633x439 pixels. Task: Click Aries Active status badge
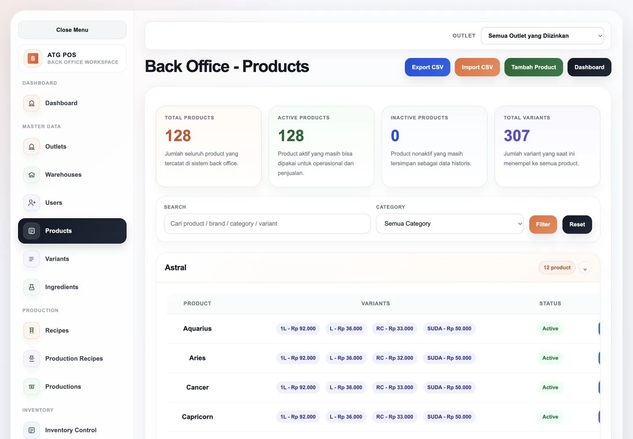click(x=550, y=358)
